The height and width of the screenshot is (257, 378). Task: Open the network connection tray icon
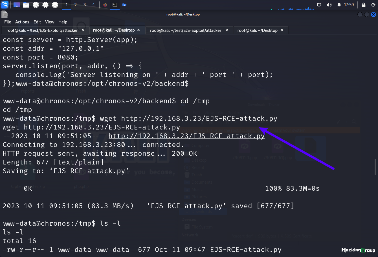319,5
